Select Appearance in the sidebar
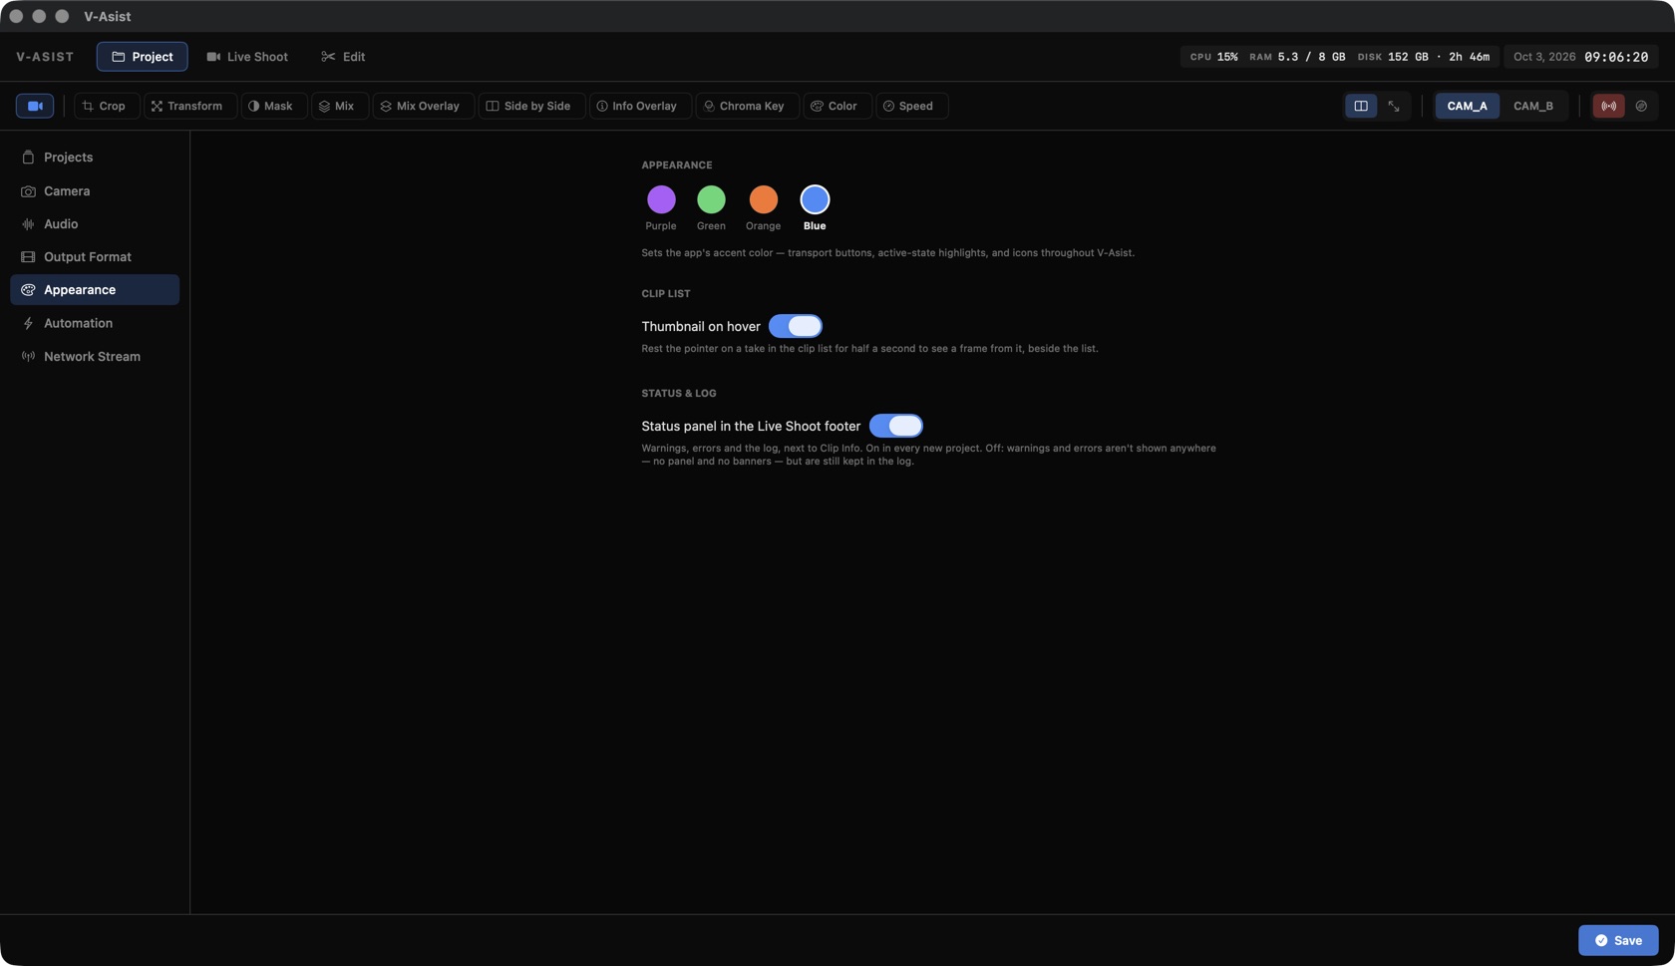 coord(95,290)
